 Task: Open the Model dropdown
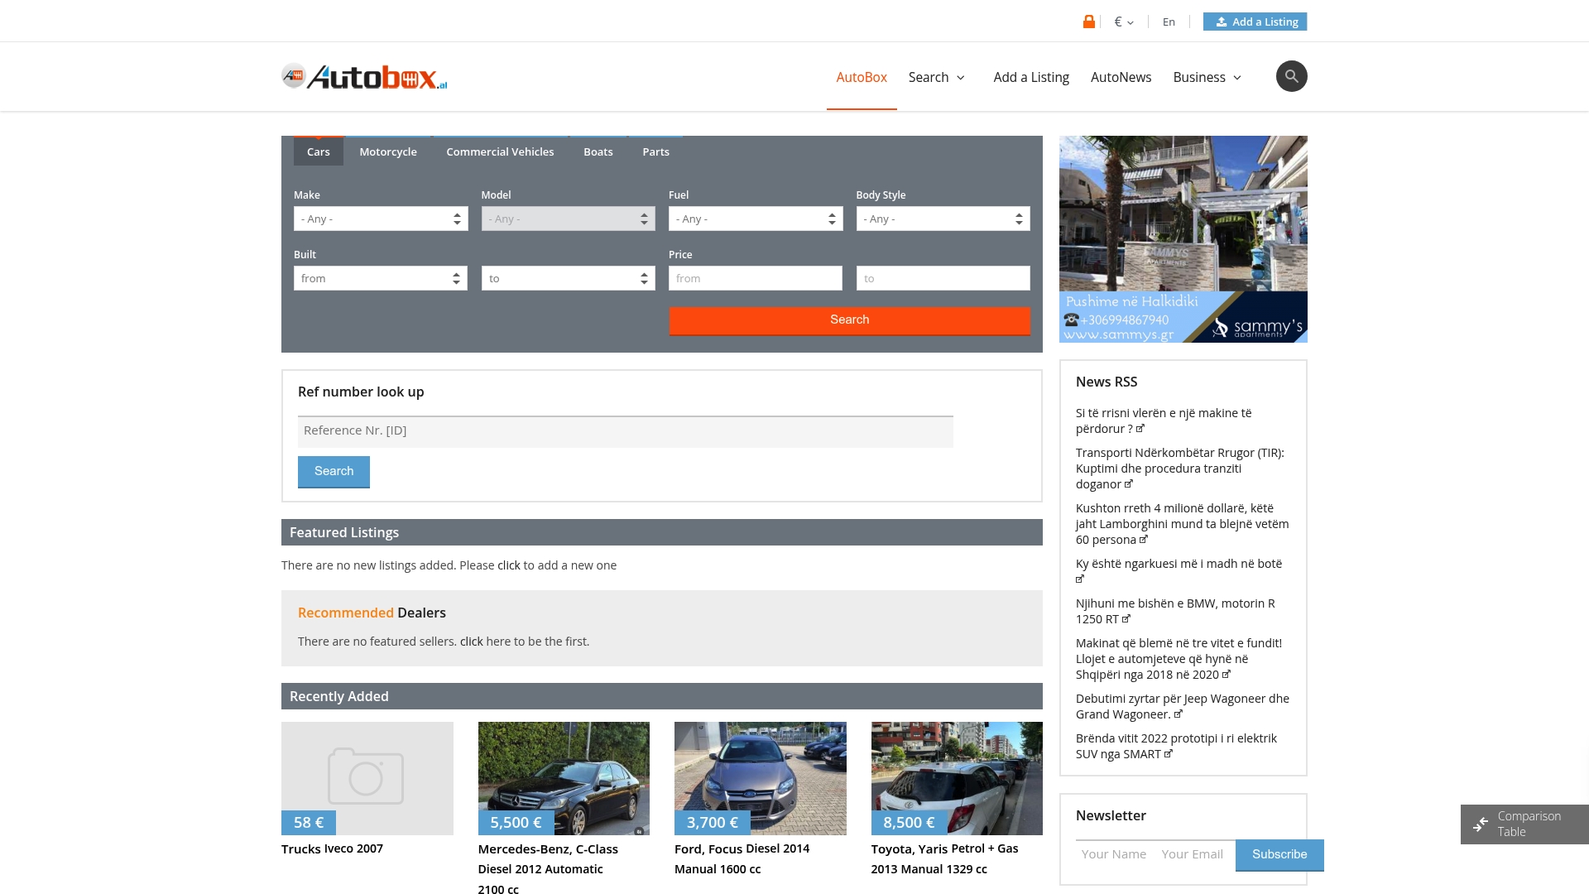click(x=568, y=219)
